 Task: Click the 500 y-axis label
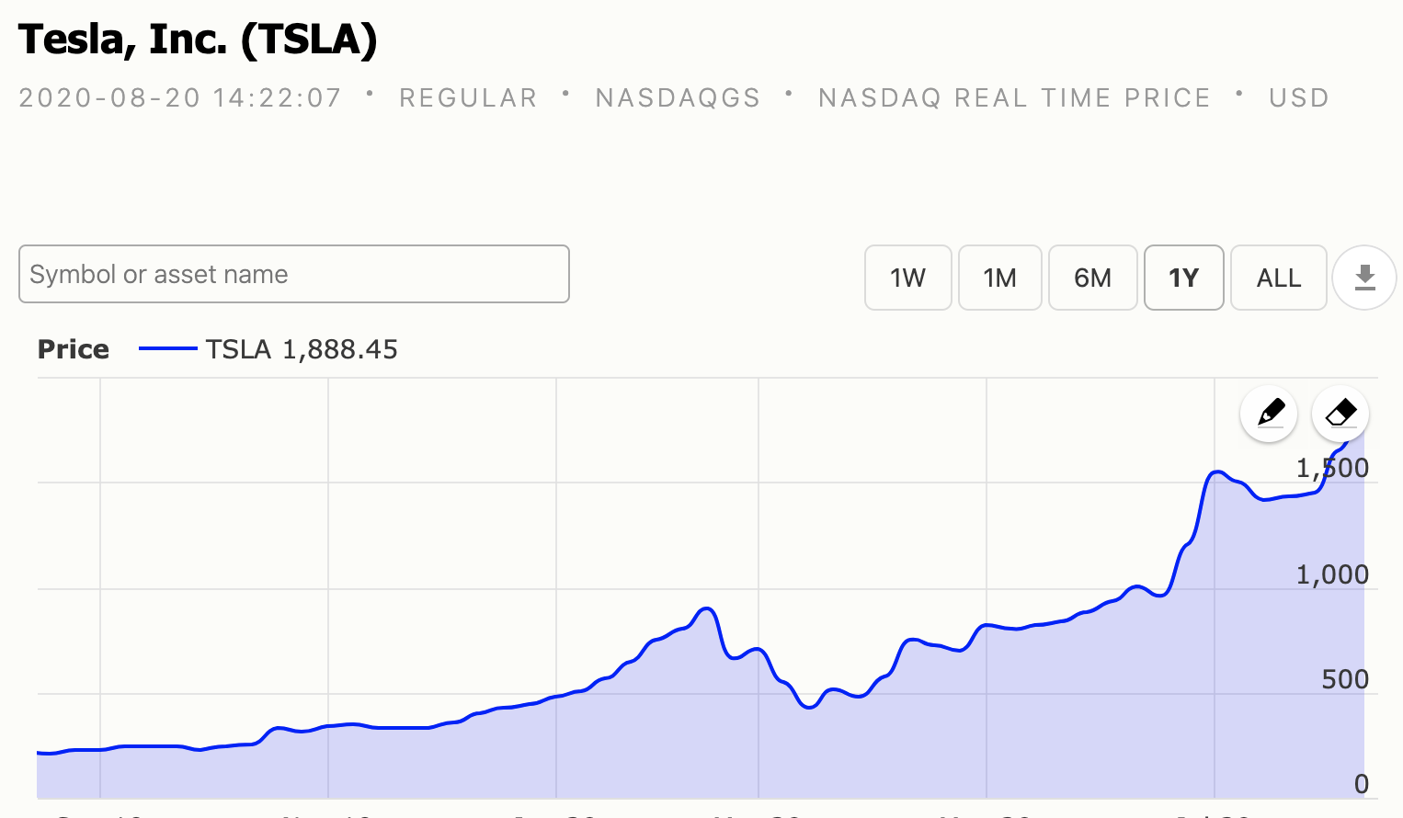pos(1345,680)
